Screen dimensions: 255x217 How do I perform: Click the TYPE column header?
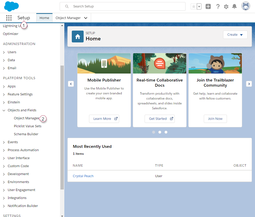(159, 166)
